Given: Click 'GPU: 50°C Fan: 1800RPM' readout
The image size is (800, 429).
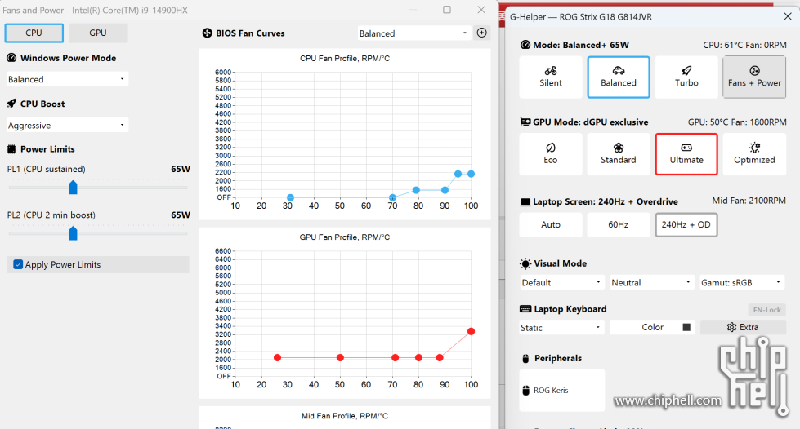Looking at the screenshot, I should click(x=737, y=122).
